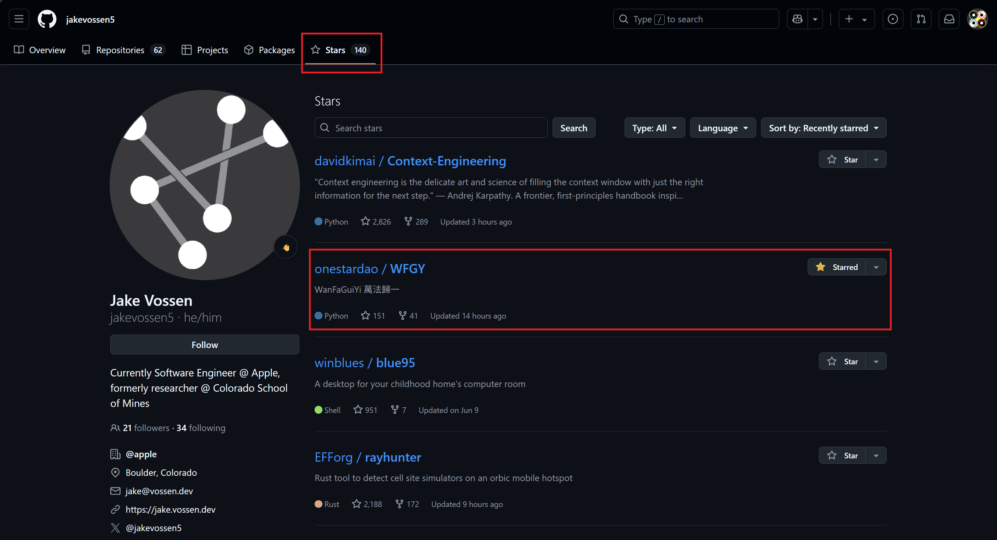Open the hamburger navigation menu
997x540 pixels.
19,19
